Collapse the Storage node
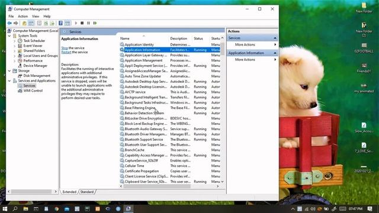Viewport: 379px width, 213px height. click(9, 71)
